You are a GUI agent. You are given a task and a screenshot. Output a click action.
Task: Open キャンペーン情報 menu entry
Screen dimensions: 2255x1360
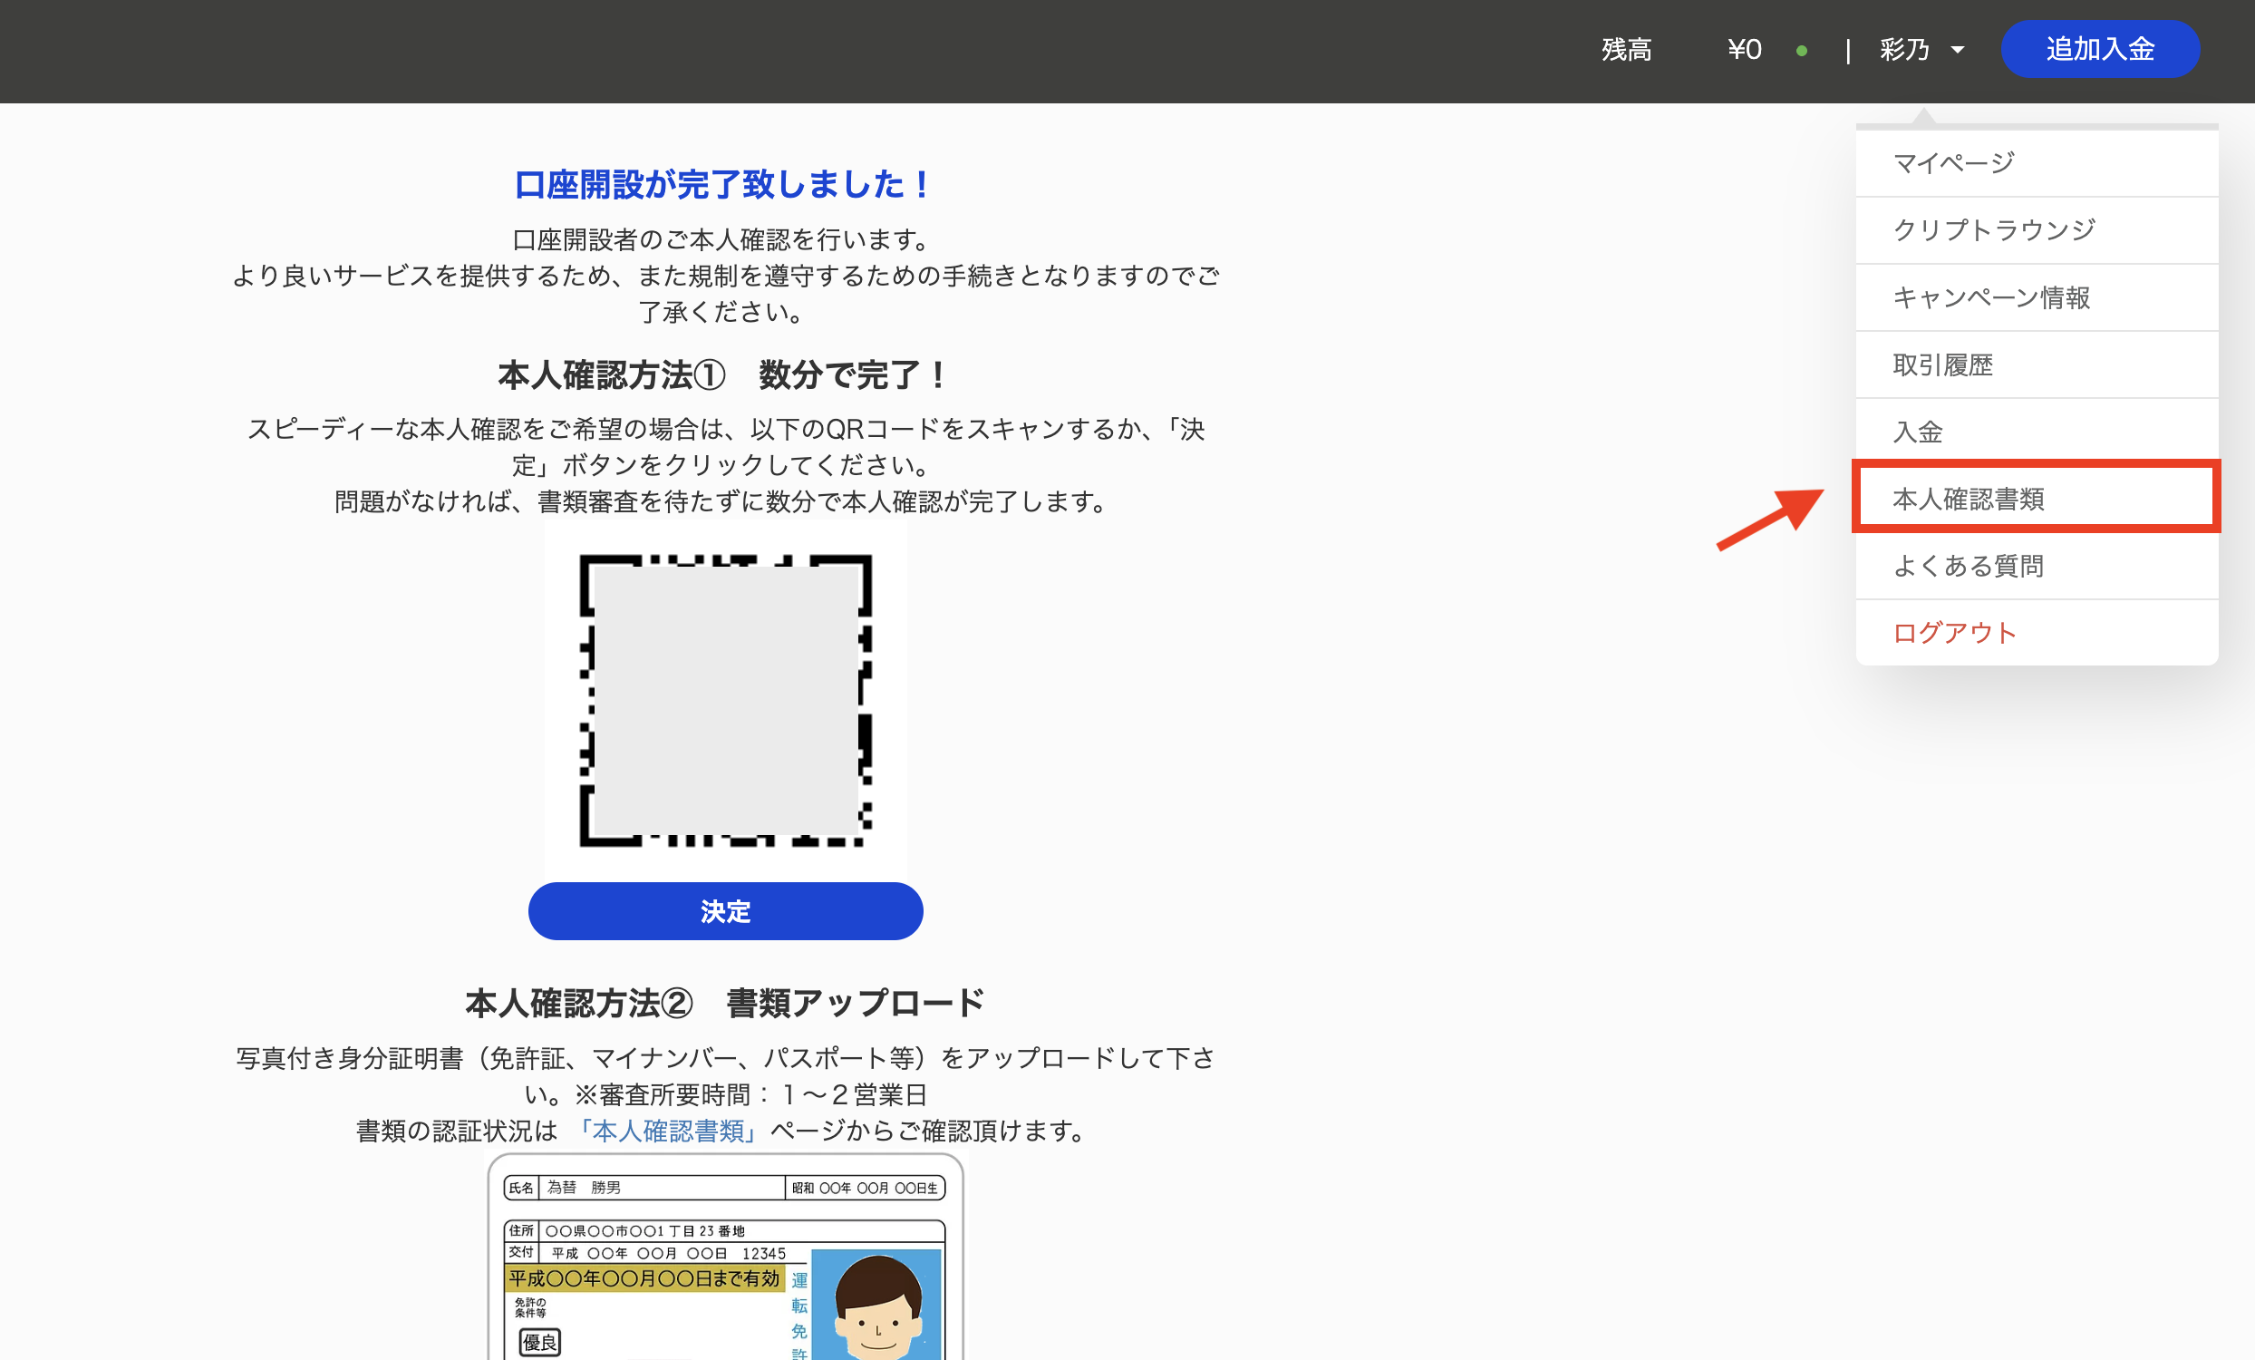[2037, 297]
